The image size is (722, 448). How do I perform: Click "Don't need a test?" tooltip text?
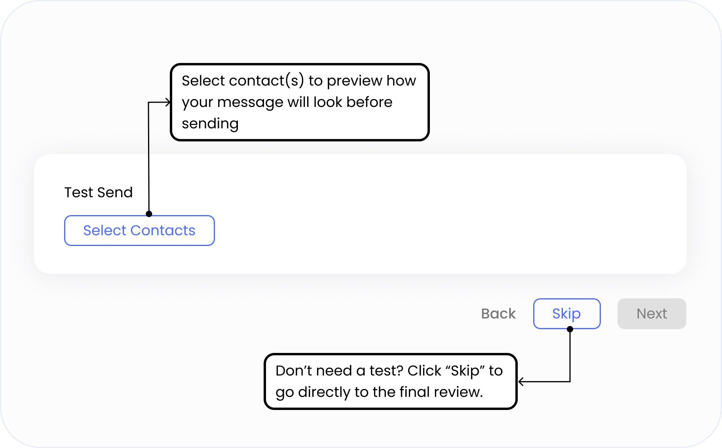[339, 371]
